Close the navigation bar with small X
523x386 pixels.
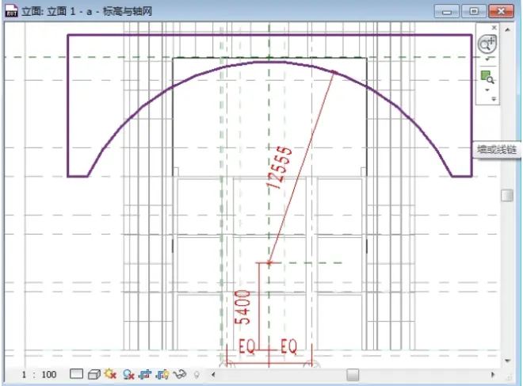tap(494, 28)
